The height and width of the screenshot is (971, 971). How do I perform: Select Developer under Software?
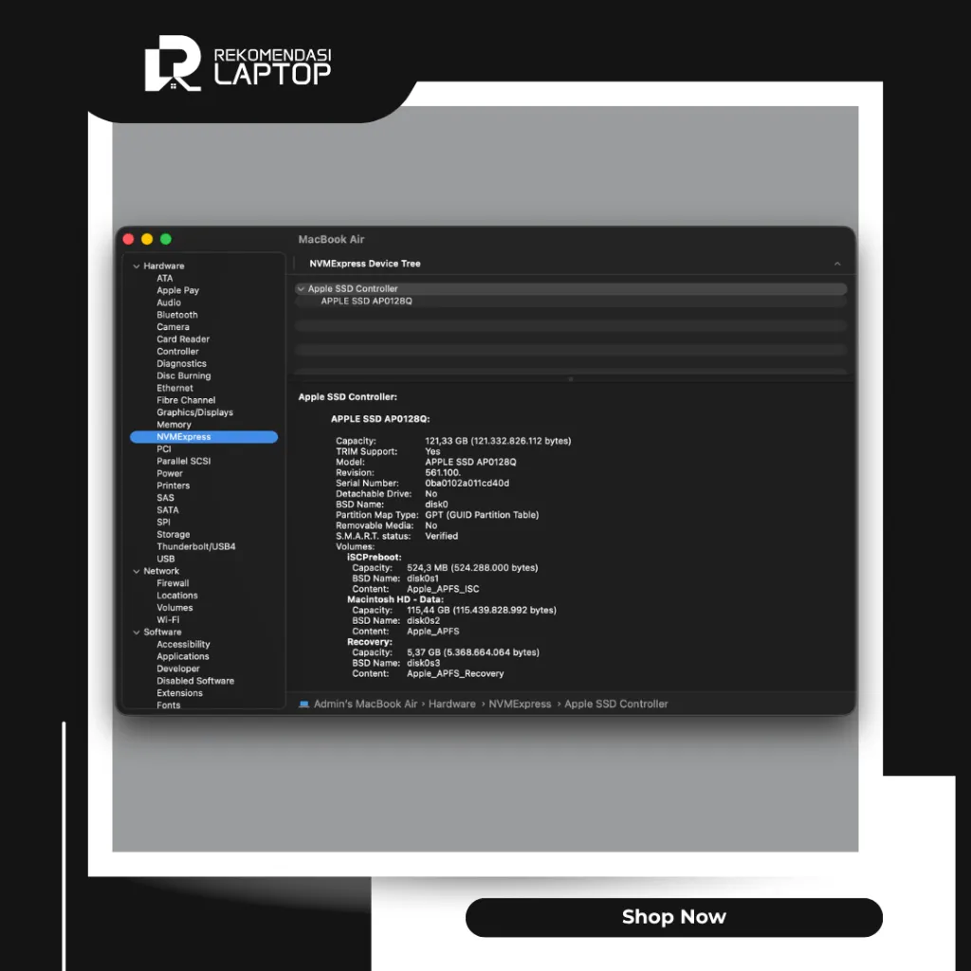(178, 669)
